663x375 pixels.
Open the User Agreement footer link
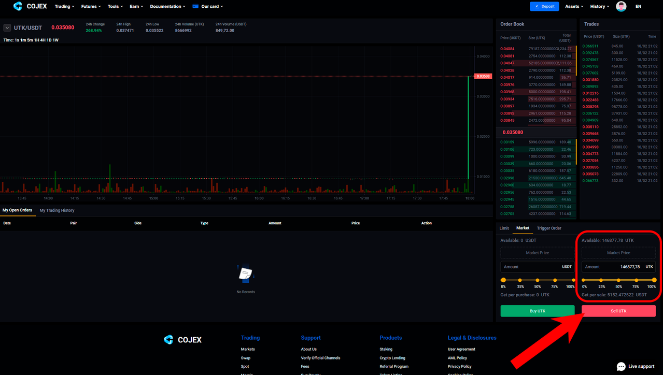click(461, 349)
